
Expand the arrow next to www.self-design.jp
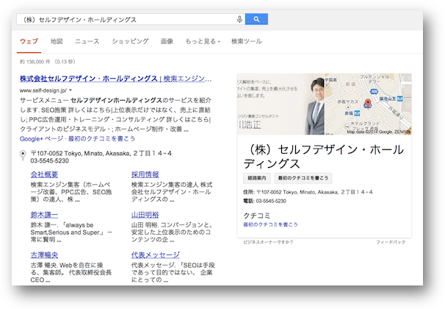[x=70, y=90]
